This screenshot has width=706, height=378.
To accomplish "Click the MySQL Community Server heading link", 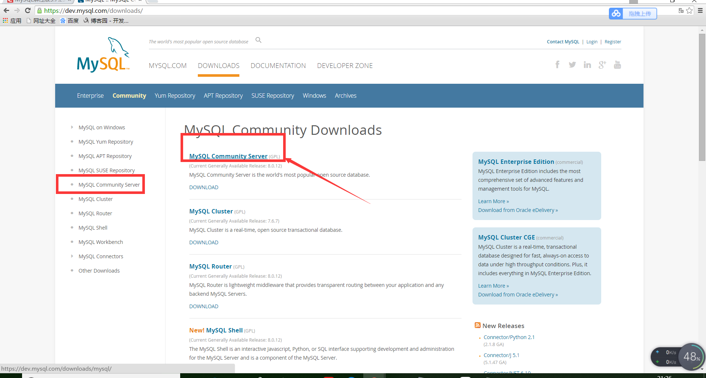I will click(x=228, y=156).
